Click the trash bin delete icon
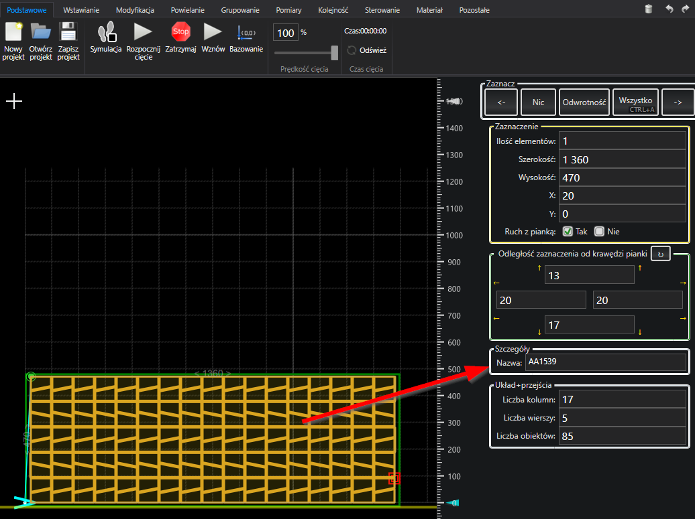Screen dimensions: 695x519 [x=648, y=9]
